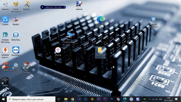Open the dark purple round taskbar app
Viewport: 181px width, 102px height.
click(x=79, y=99)
